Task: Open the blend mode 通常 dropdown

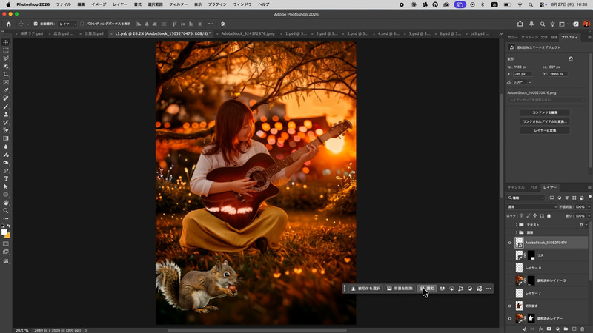Action: 532,207
